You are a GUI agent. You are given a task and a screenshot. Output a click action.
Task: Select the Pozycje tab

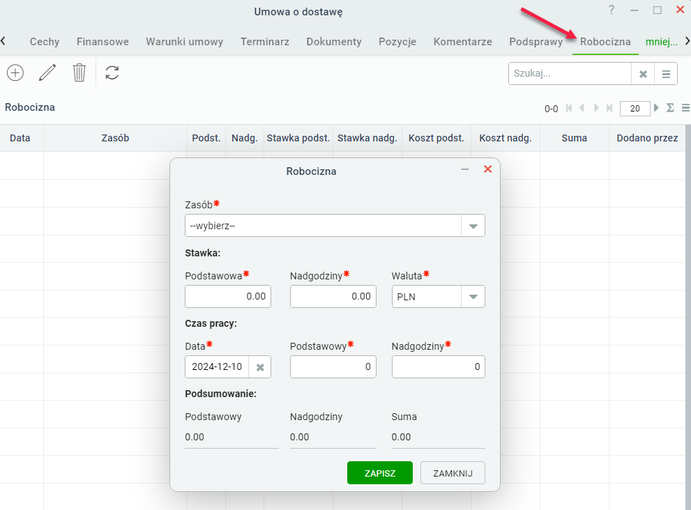point(397,42)
